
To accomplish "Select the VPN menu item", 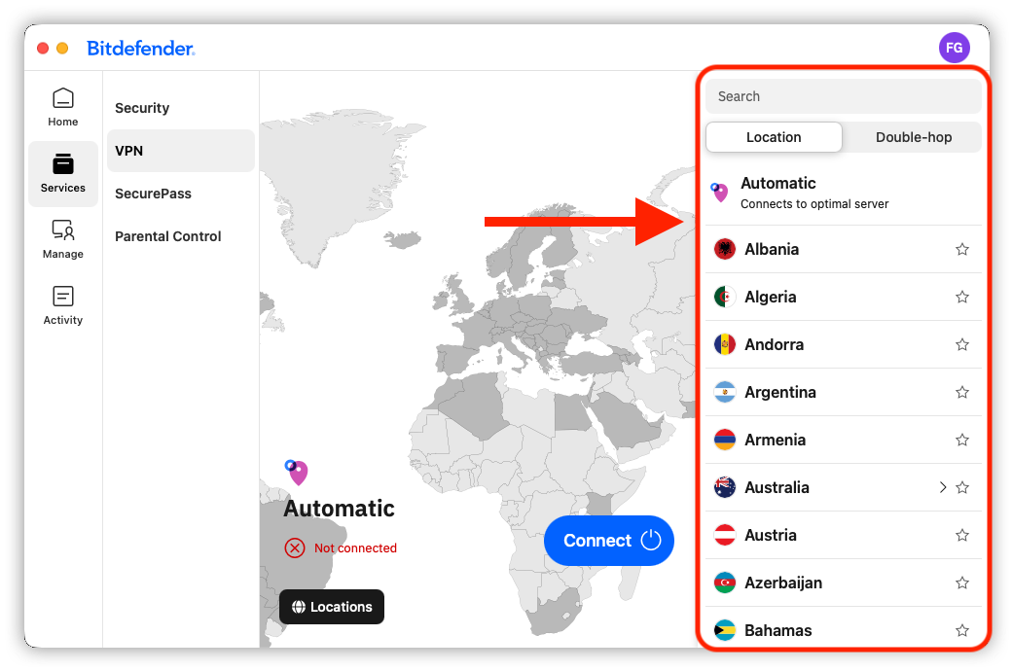I will tap(181, 151).
